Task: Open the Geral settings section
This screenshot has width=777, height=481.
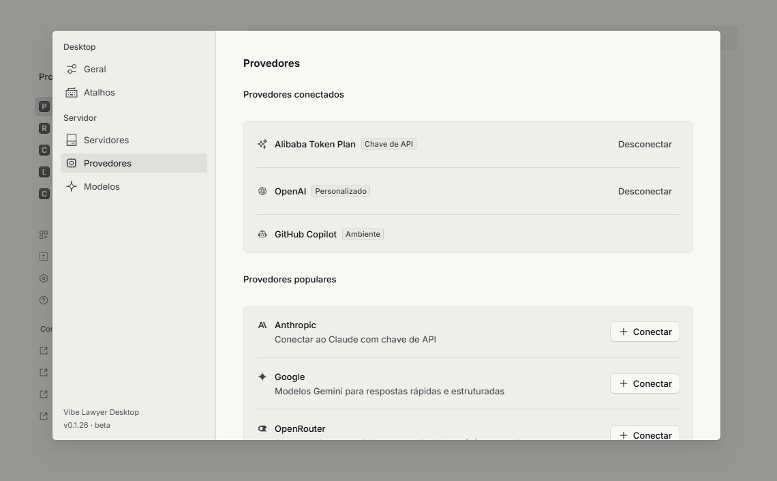Action: pyautogui.click(x=134, y=70)
